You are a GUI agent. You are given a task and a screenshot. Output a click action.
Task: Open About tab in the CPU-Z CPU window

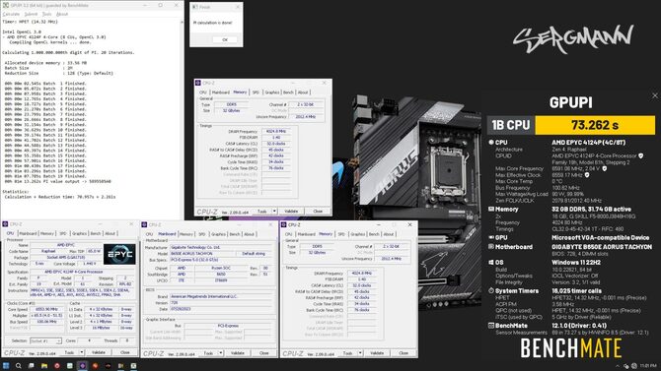(x=110, y=233)
